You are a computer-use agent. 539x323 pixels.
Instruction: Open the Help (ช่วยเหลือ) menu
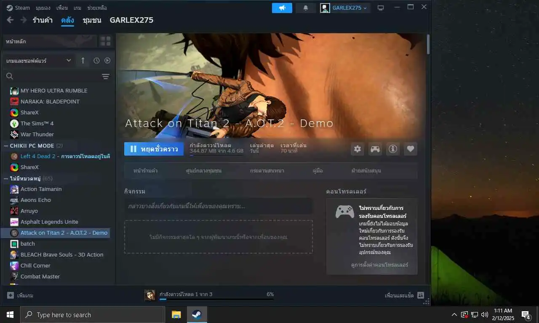[97, 8]
